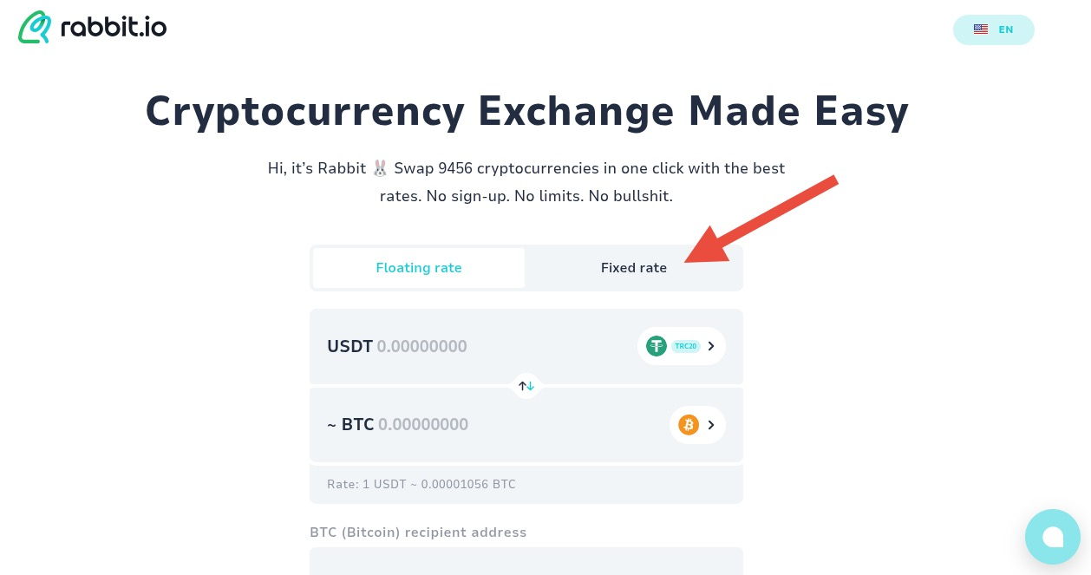Image resolution: width=1091 pixels, height=575 pixels.
Task: Click the US flag icon in language selector
Action: click(981, 29)
